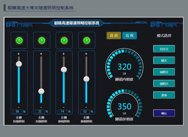The image size is (188, 137).
Task: Click plus sign above 右侧基础照明 slider
Action: click(x=86, y=54)
